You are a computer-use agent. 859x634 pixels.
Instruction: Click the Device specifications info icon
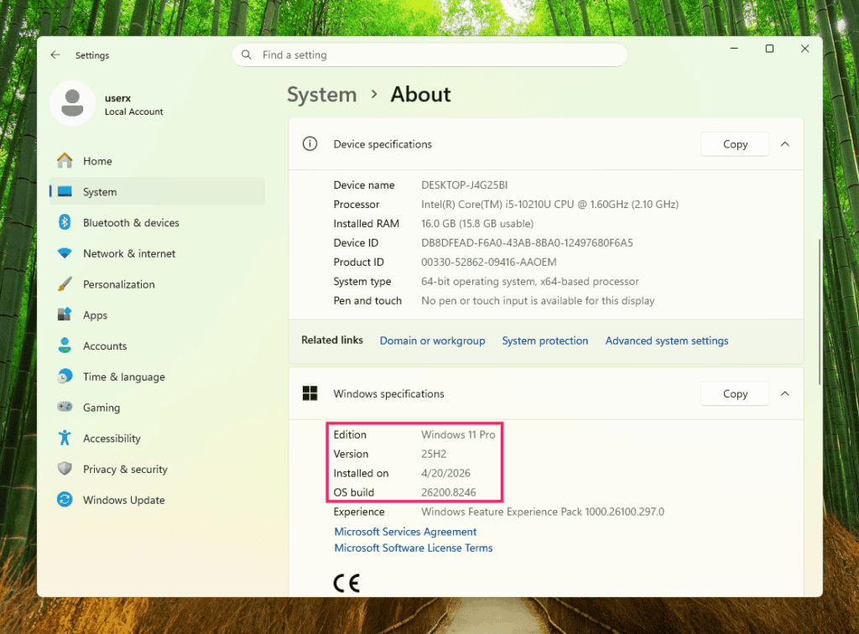(310, 144)
